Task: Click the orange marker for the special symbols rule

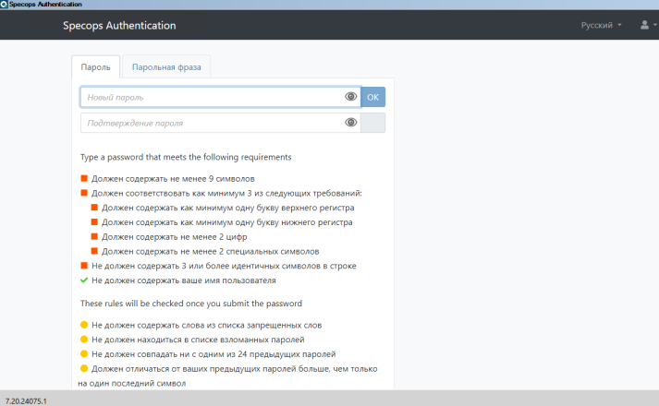Action: [94, 251]
